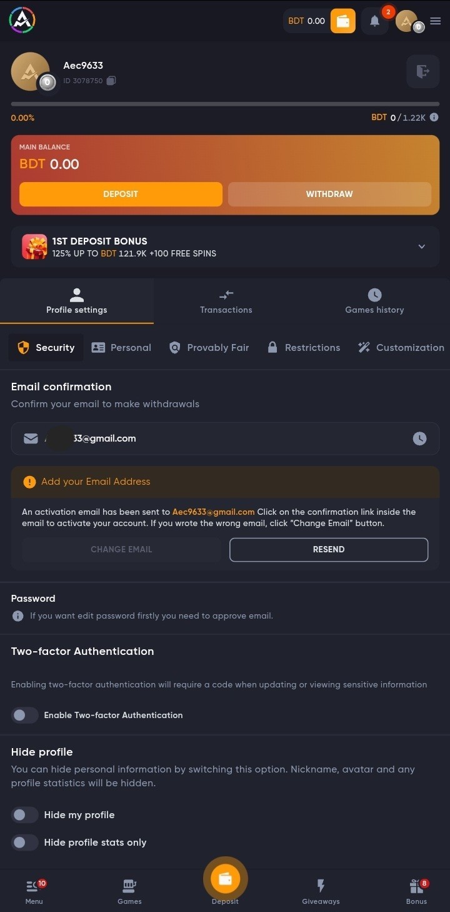This screenshot has width=450, height=912.
Task: Click the logout icon near the username
Action: click(x=423, y=71)
